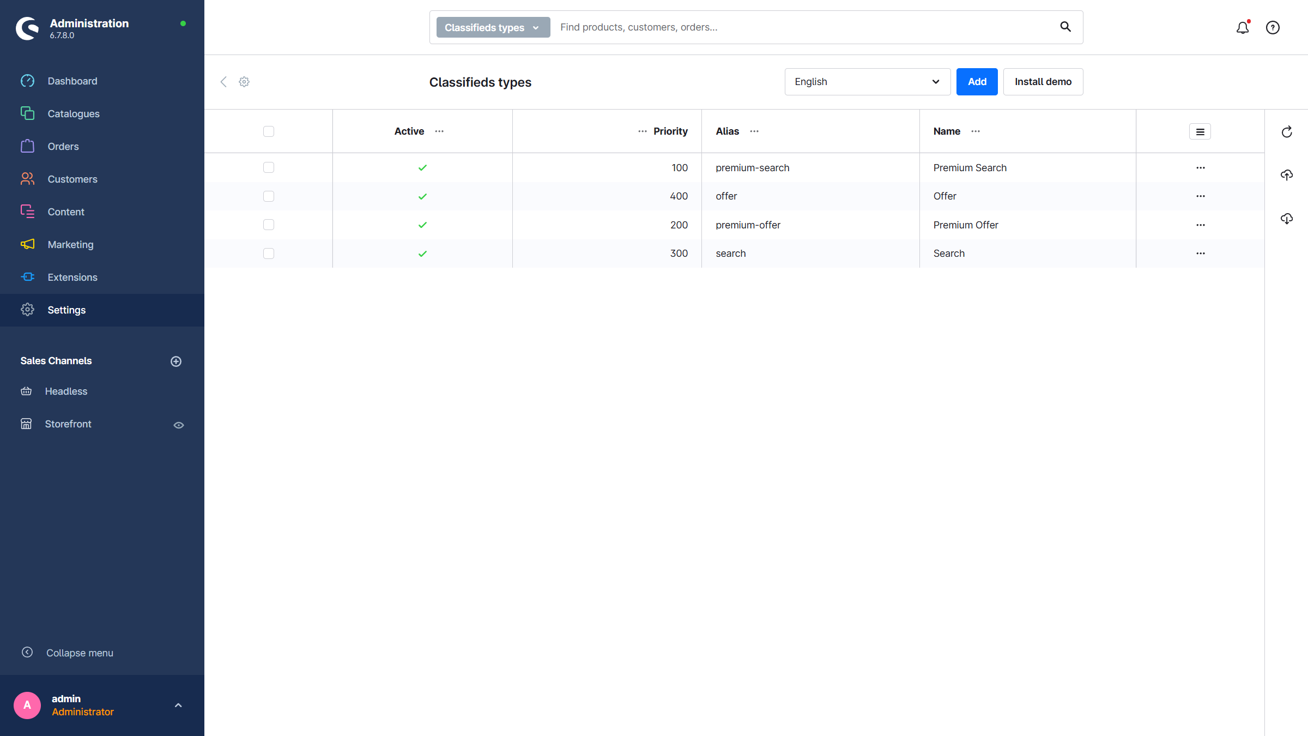Screen dimensions: 1308x736
Task: Open the list settings gear icon
Action: 244,82
